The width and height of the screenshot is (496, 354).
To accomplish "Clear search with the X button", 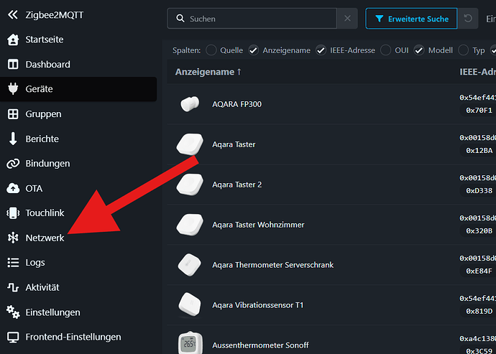I will [x=347, y=19].
